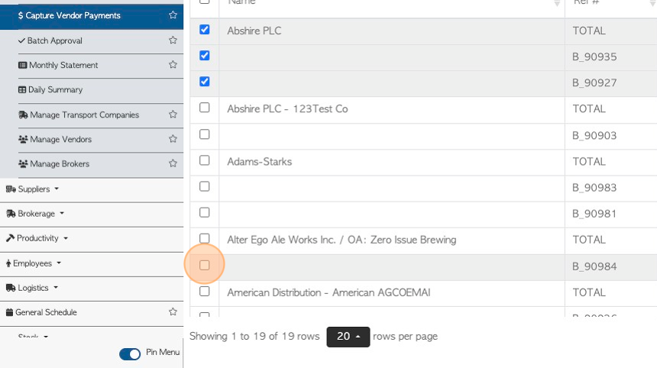Image resolution: width=657 pixels, height=368 pixels.
Task: Click the checkmark icon of Batch Approval
Action: click(x=22, y=40)
